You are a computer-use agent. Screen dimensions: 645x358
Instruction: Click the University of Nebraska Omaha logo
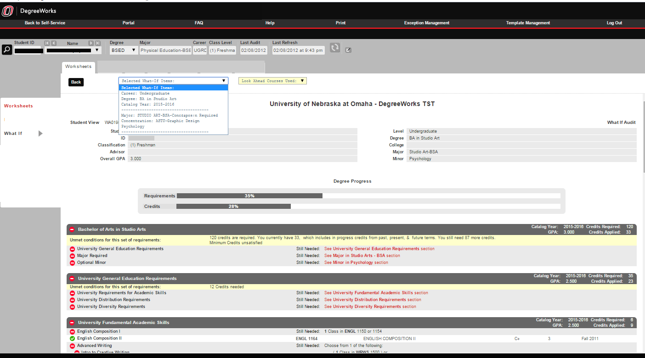pos(7,11)
